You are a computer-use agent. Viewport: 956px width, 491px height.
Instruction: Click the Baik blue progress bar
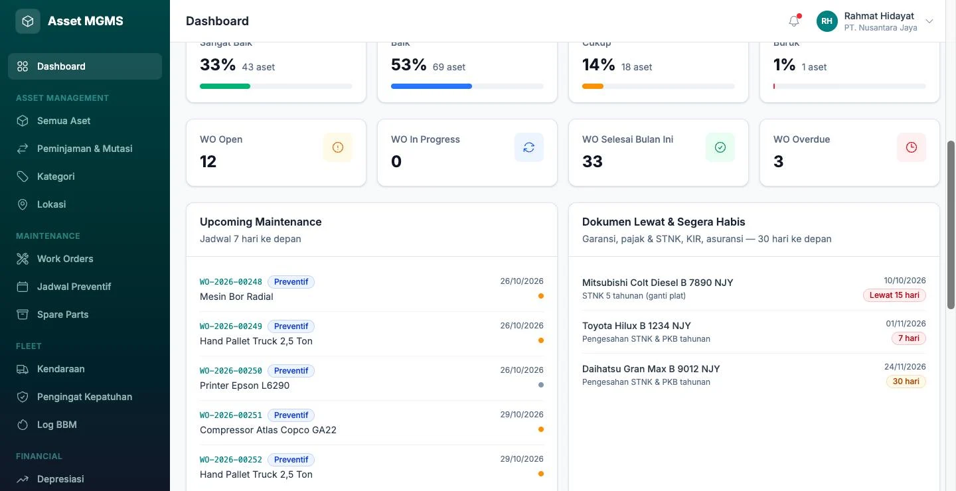coord(432,86)
